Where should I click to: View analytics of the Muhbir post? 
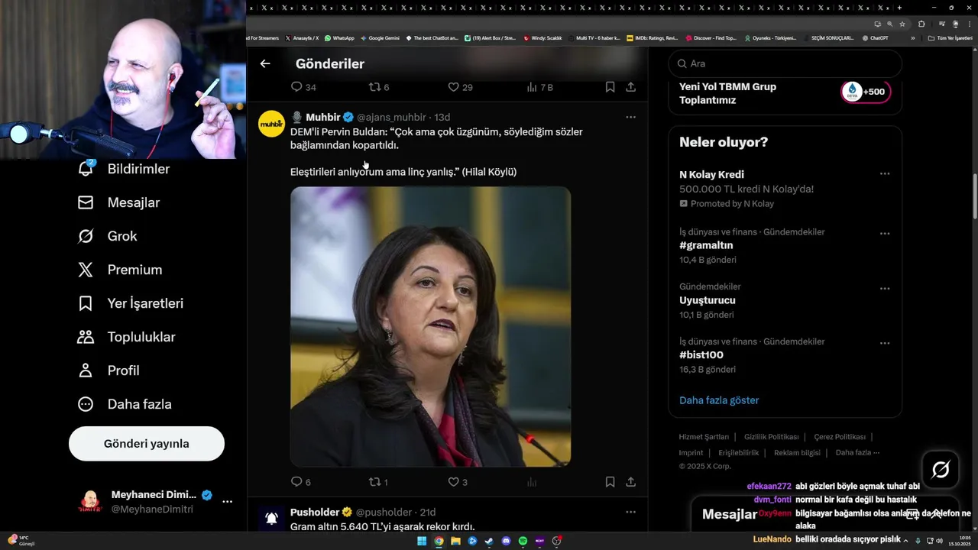coord(532,482)
